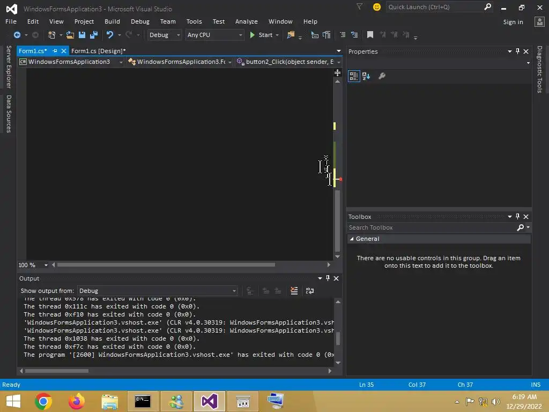The height and width of the screenshot is (412, 549).
Task: Click Sign in link
Action: [x=513, y=21]
